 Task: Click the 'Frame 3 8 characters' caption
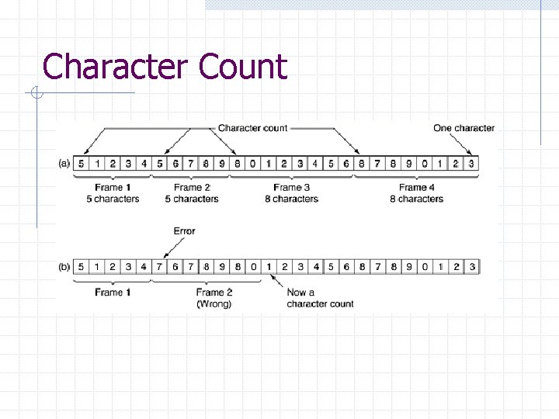pyautogui.click(x=292, y=193)
